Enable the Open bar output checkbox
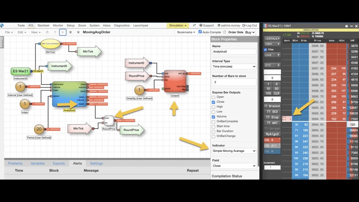Image resolution: width=359 pixels, height=202 pixels. (x=213, y=97)
